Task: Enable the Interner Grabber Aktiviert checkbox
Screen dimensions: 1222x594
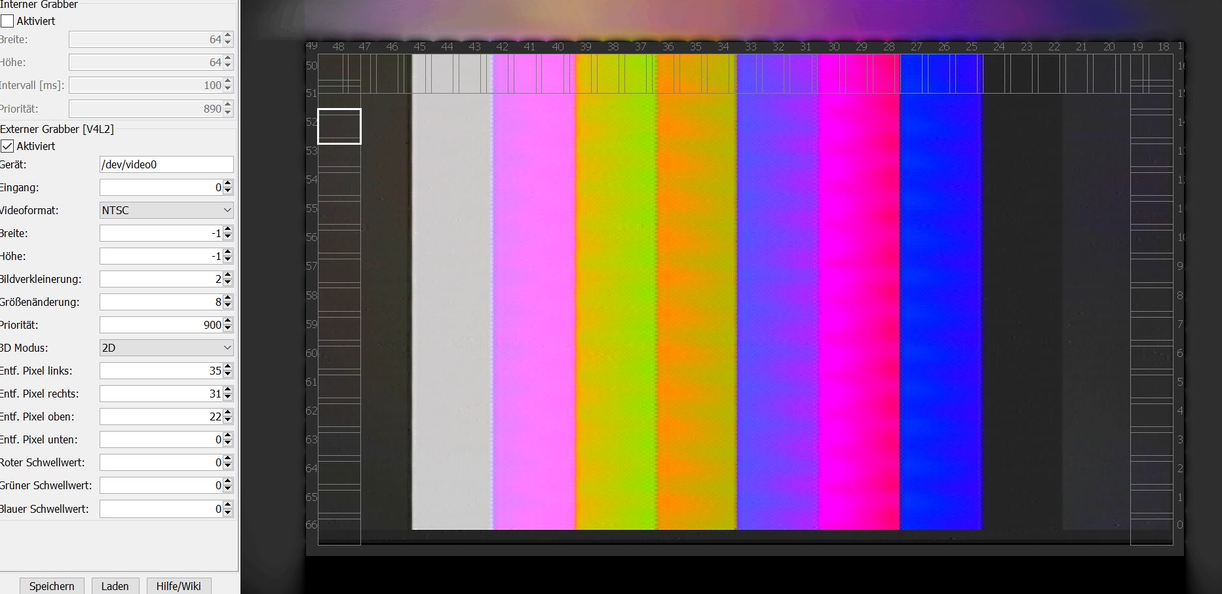Action: pyautogui.click(x=8, y=21)
